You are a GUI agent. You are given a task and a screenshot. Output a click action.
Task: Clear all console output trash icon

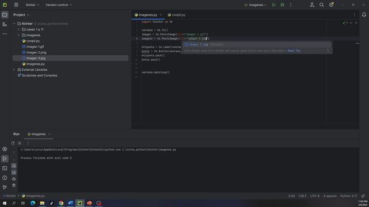pos(14,185)
